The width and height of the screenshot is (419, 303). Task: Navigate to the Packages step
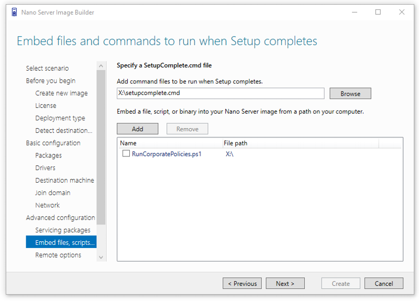click(48, 155)
